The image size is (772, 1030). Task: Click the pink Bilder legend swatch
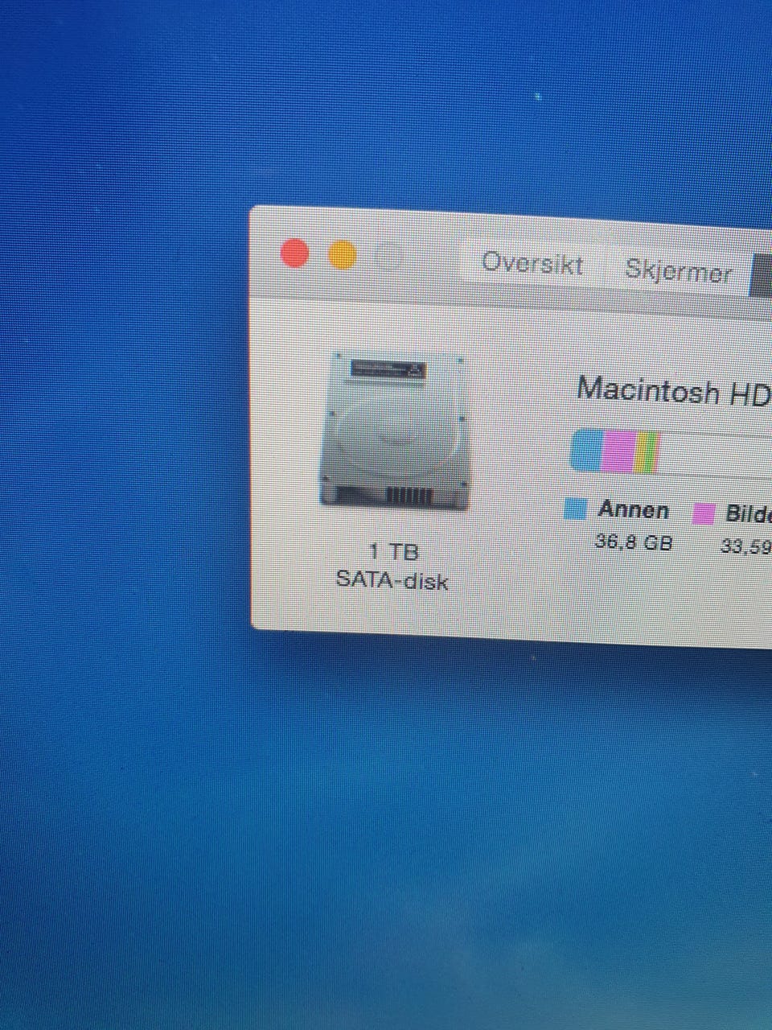point(704,513)
